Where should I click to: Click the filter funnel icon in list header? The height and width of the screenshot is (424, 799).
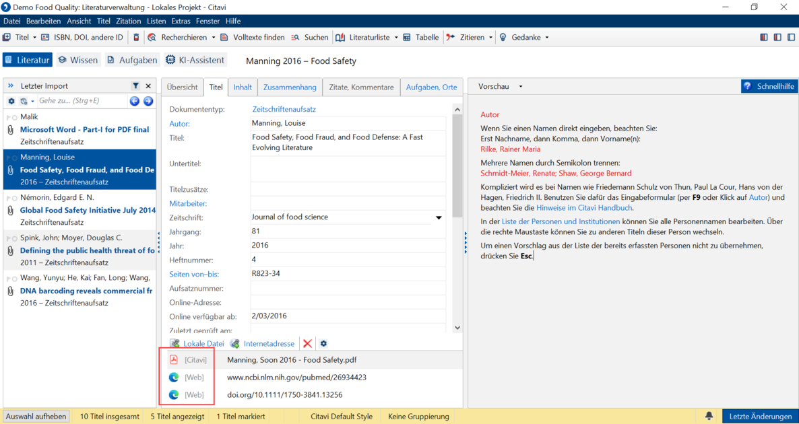pyautogui.click(x=135, y=86)
